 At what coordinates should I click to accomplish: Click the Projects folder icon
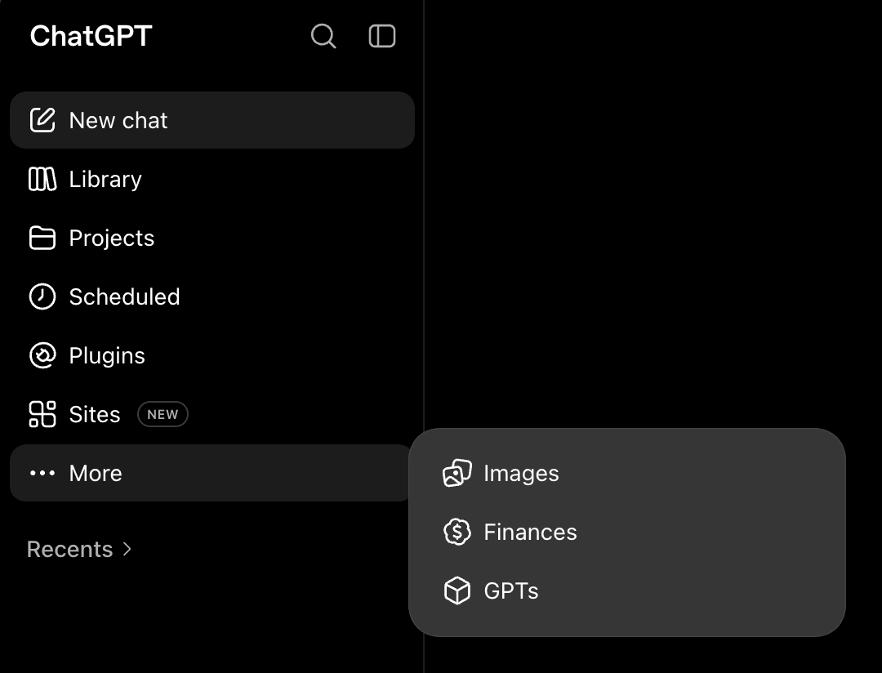point(42,238)
